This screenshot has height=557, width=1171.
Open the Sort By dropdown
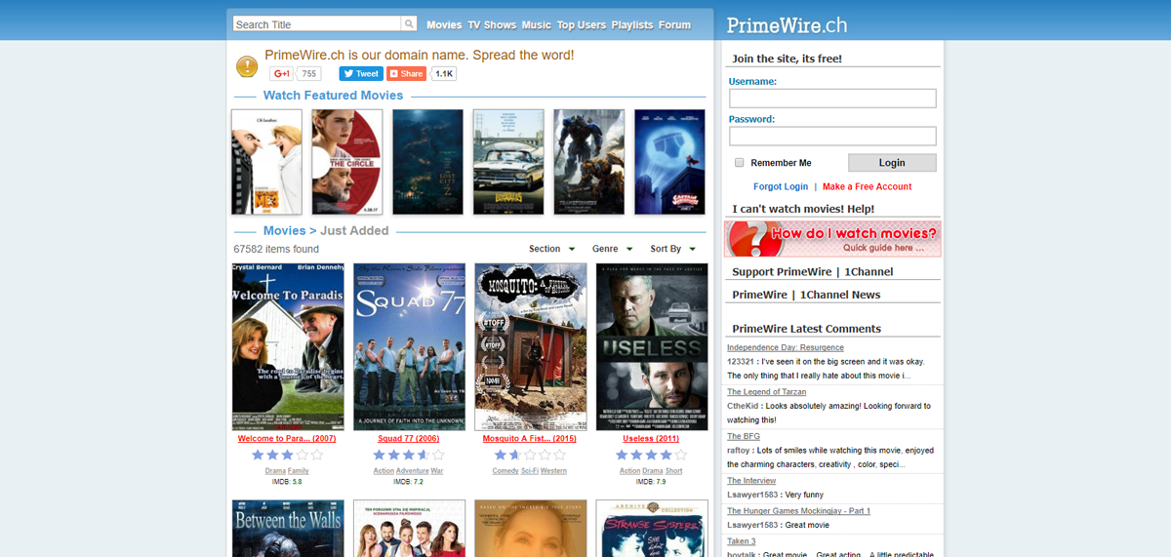(x=673, y=249)
